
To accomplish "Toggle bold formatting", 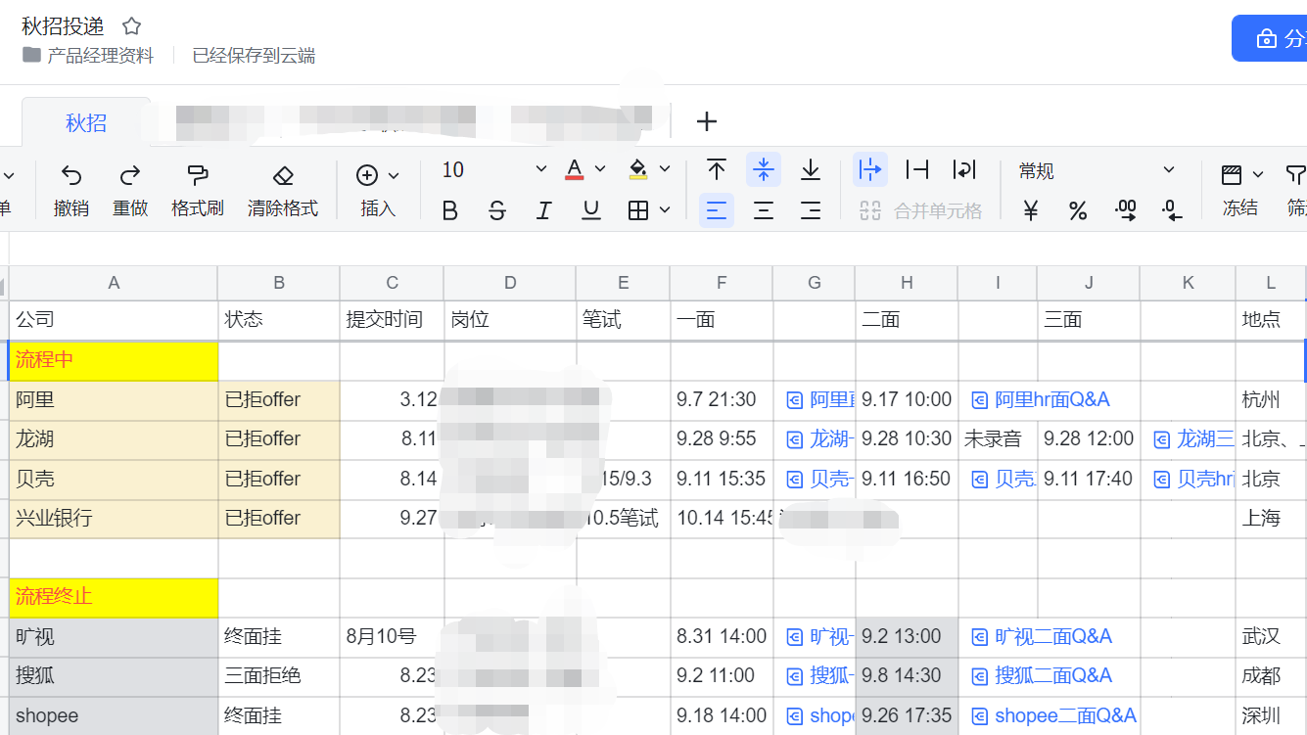I will (449, 210).
